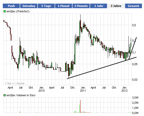Click the 0,05 price axis label

pos(135,64)
